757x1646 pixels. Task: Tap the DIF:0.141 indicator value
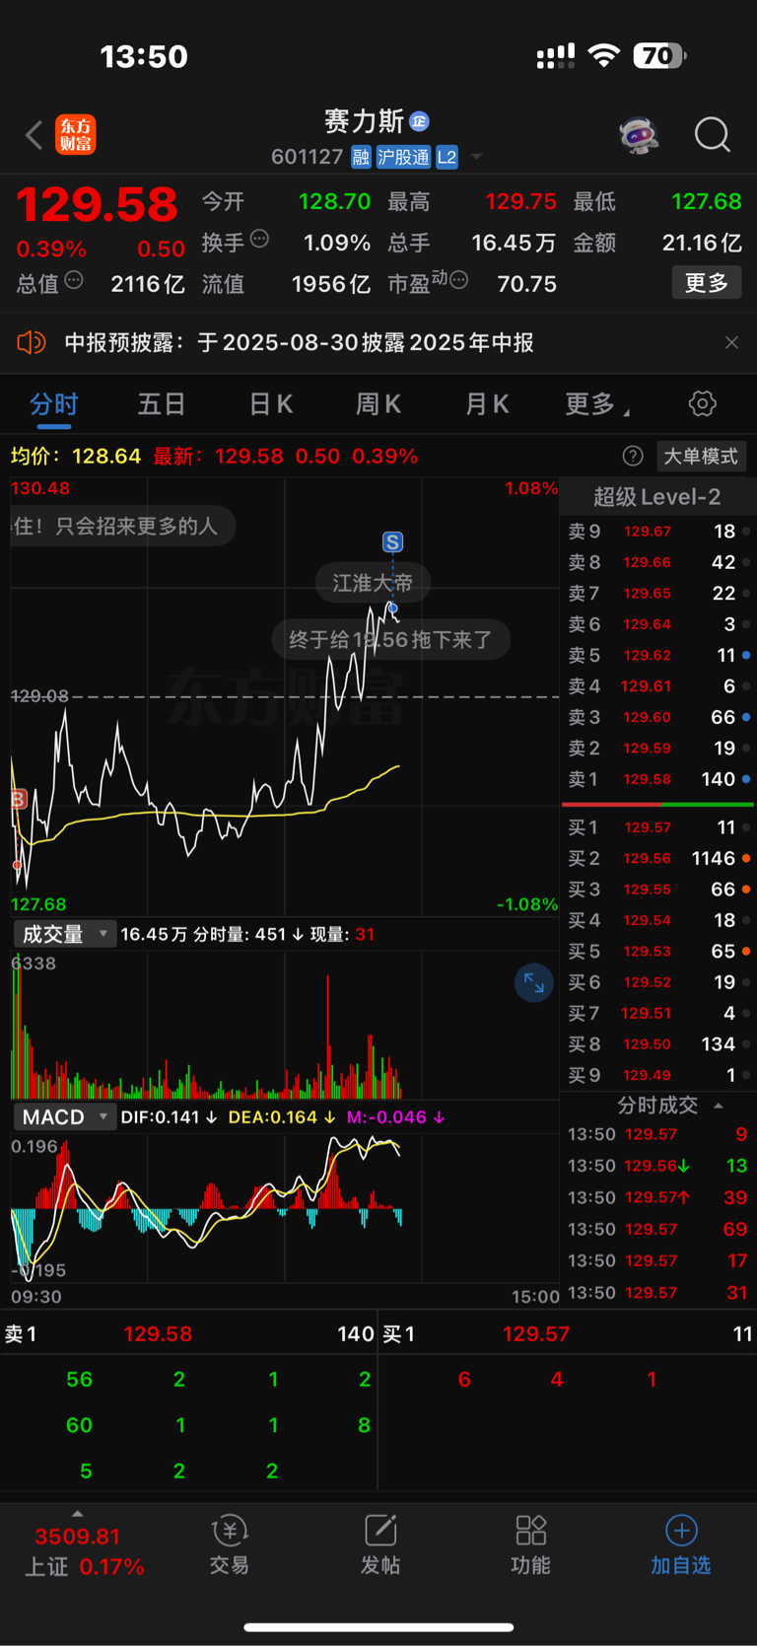(x=169, y=1117)
